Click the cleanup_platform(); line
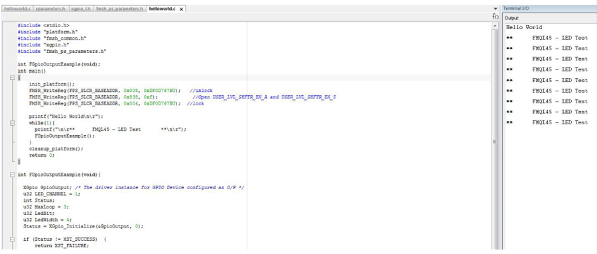This screenshot has width=597, height=254. (x=56, y=149)
